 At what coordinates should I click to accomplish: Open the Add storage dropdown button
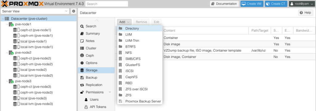(124, 22)
